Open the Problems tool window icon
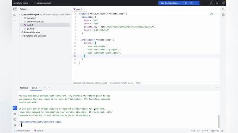This screenshot has width=238, height=133. pos(15,120)
